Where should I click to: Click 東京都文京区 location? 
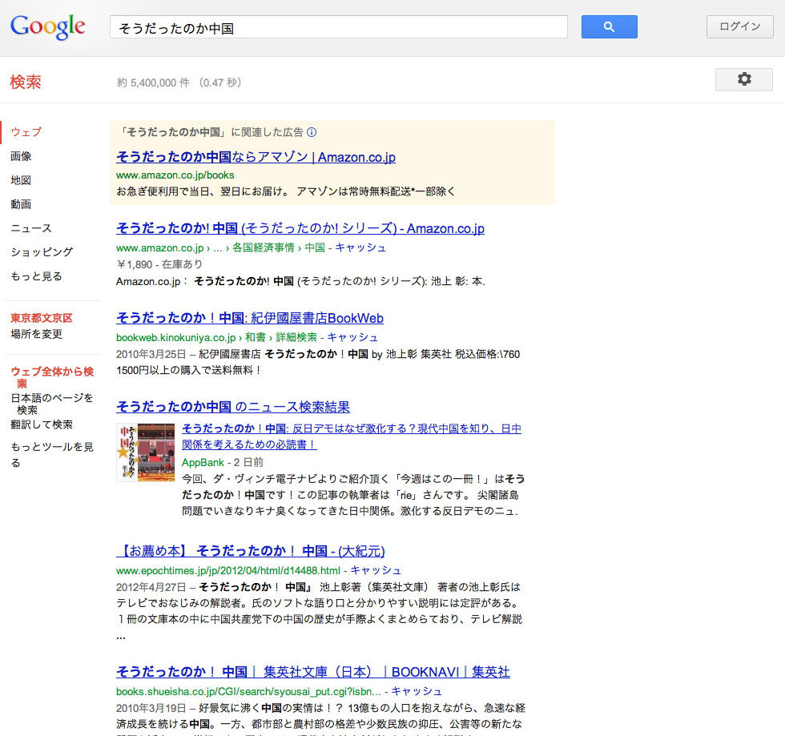pos(42,318)
